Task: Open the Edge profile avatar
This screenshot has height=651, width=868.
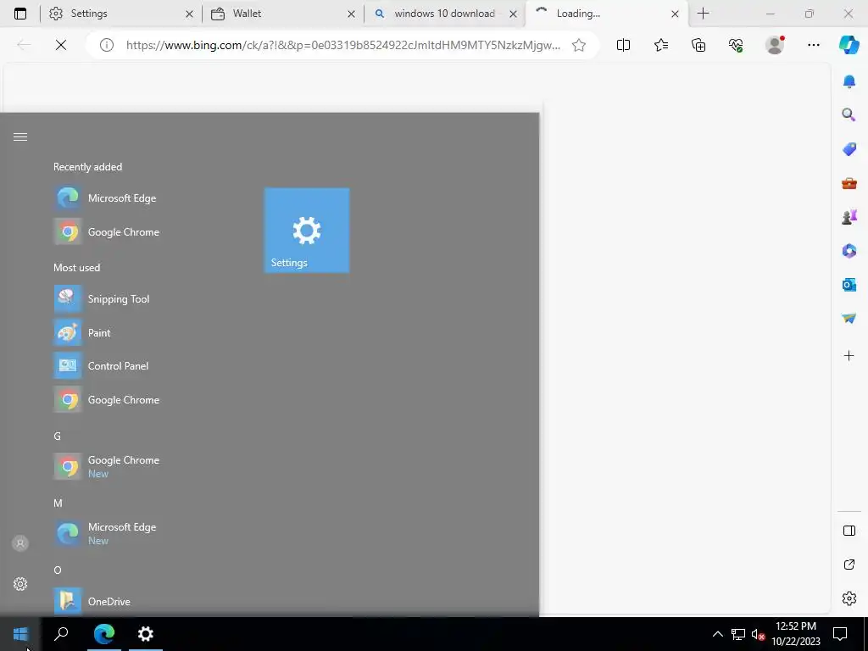Action: point(775,45)
